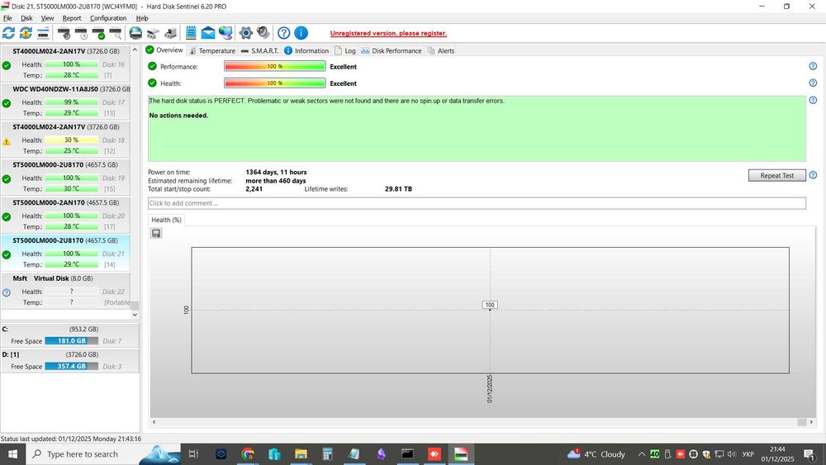
Task: Click the question icon on Msft Virtual Disk
Action: [7, 293]
